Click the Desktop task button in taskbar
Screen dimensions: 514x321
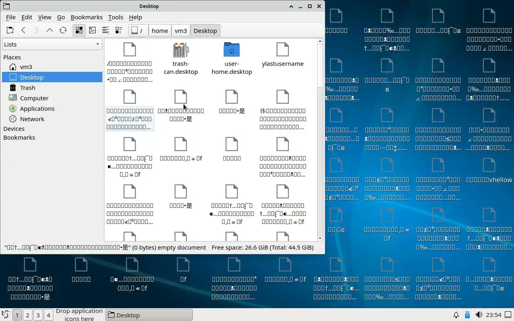149,315
